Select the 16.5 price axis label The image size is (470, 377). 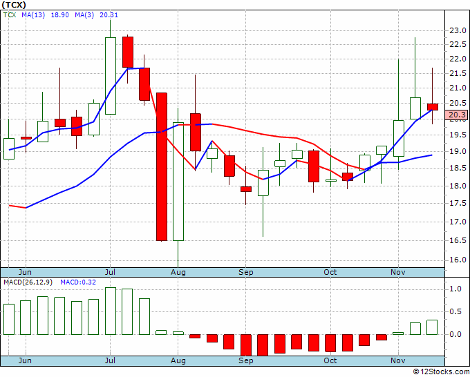458,240
